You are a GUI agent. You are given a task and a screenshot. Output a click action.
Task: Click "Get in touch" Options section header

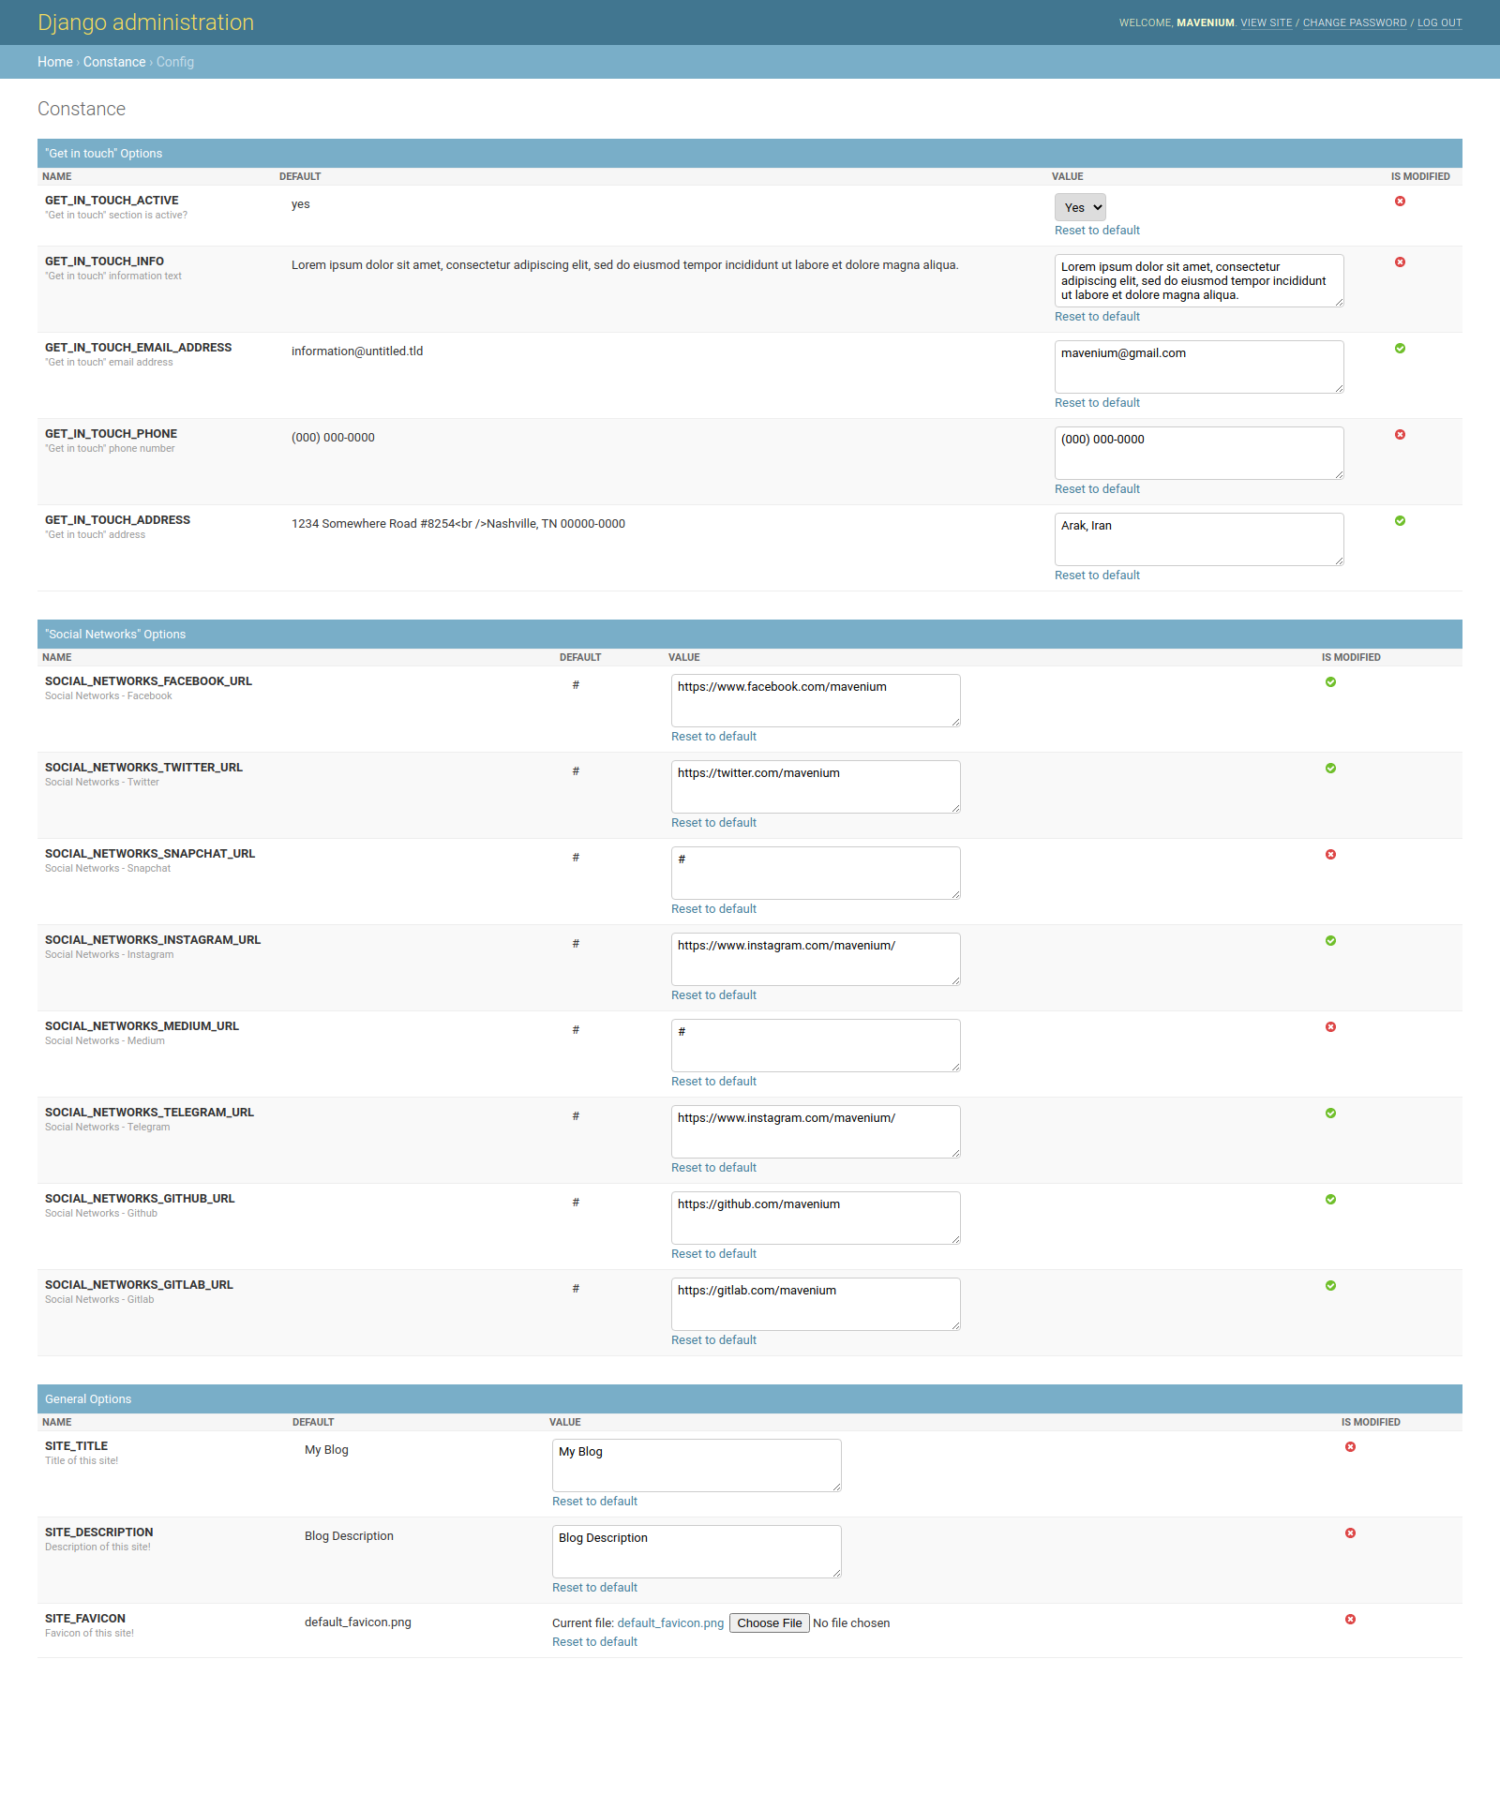(750, 154)
